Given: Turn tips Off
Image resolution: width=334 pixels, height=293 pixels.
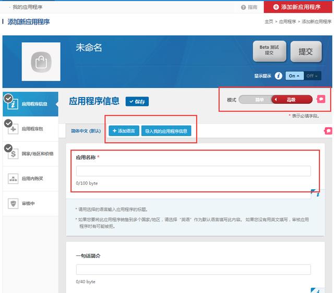Looking at the screenshot, I should tap(312, 76).
